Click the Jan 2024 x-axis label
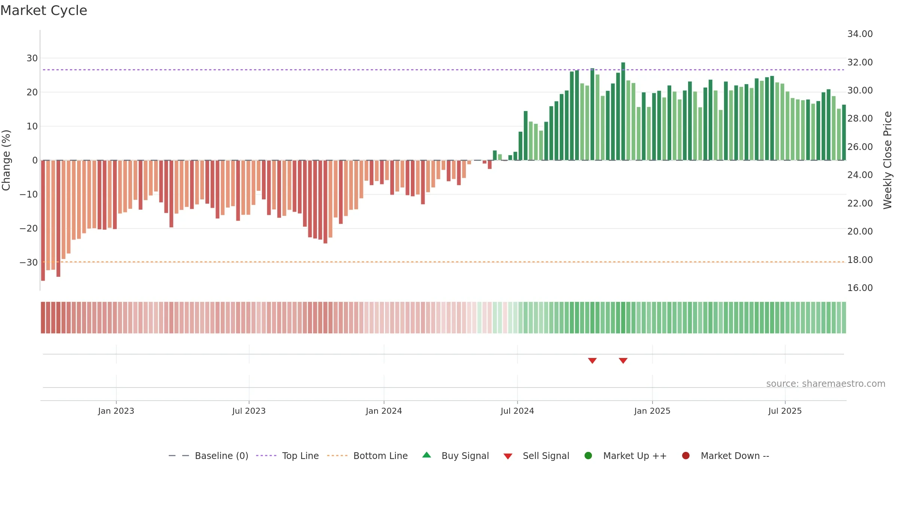Image resolution: width=898 pixels, height=505 pixels. tap(384, 411)
